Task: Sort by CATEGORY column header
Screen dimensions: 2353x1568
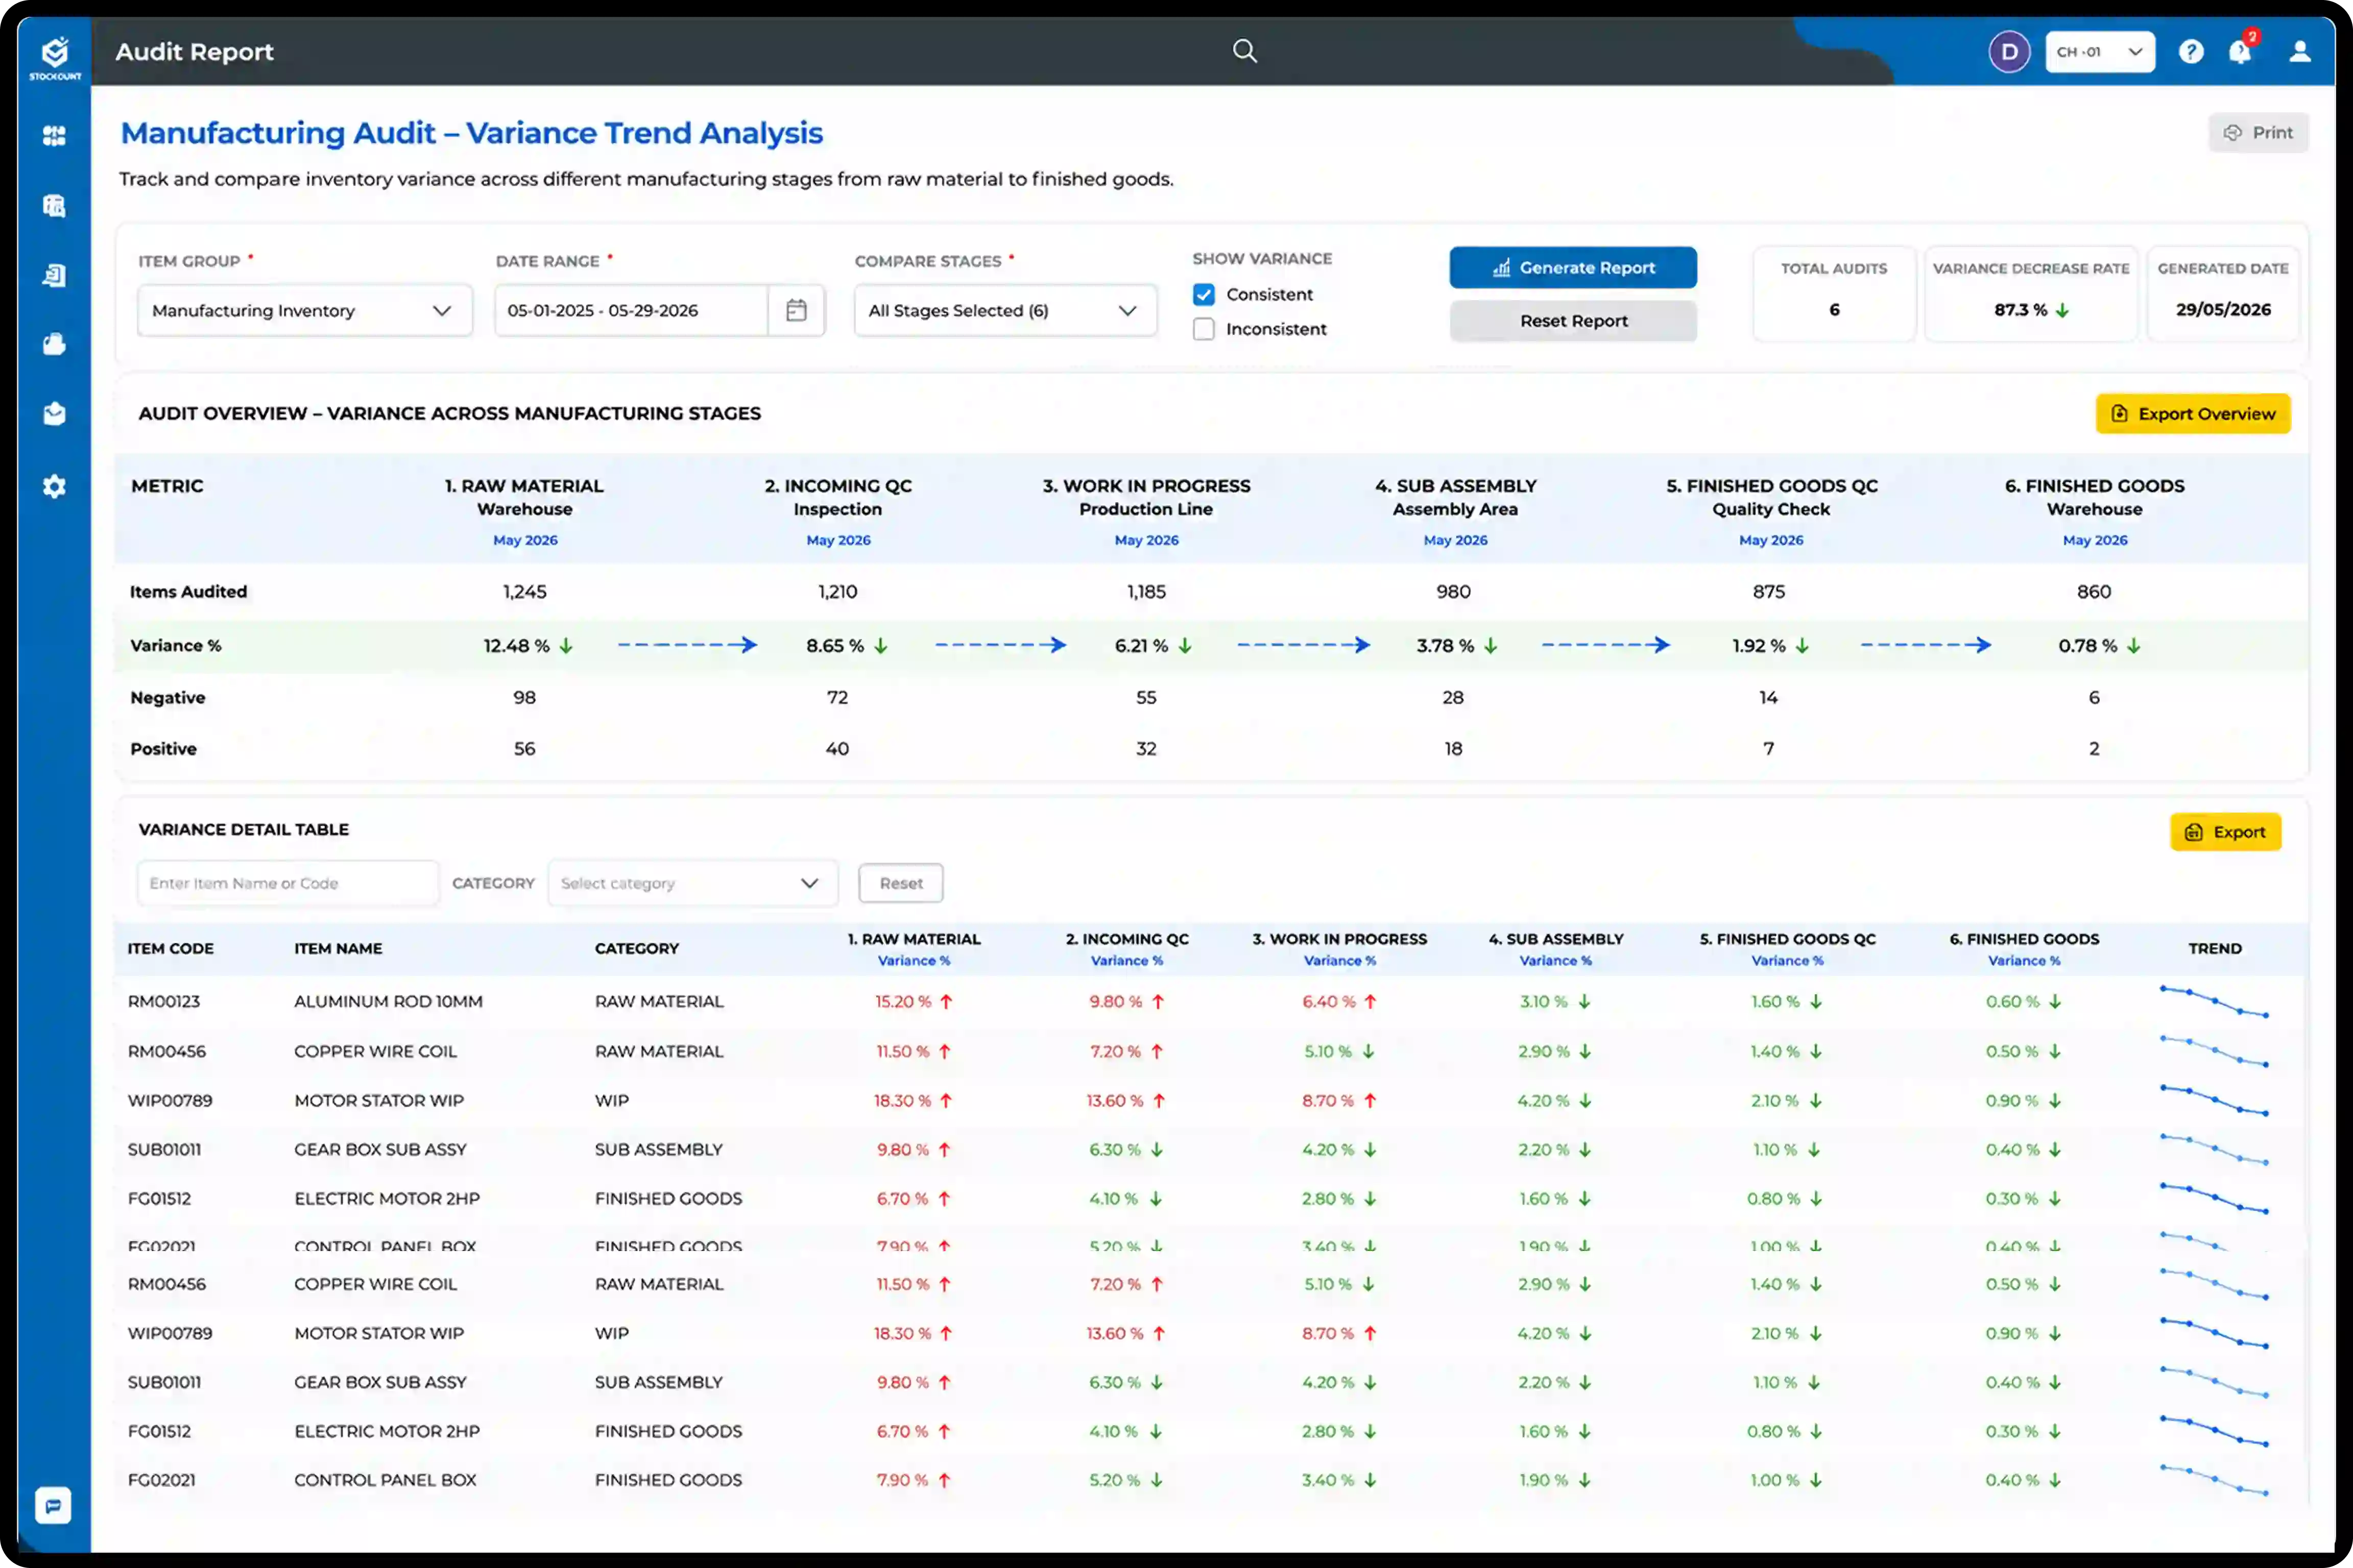Action: point(636,948)
